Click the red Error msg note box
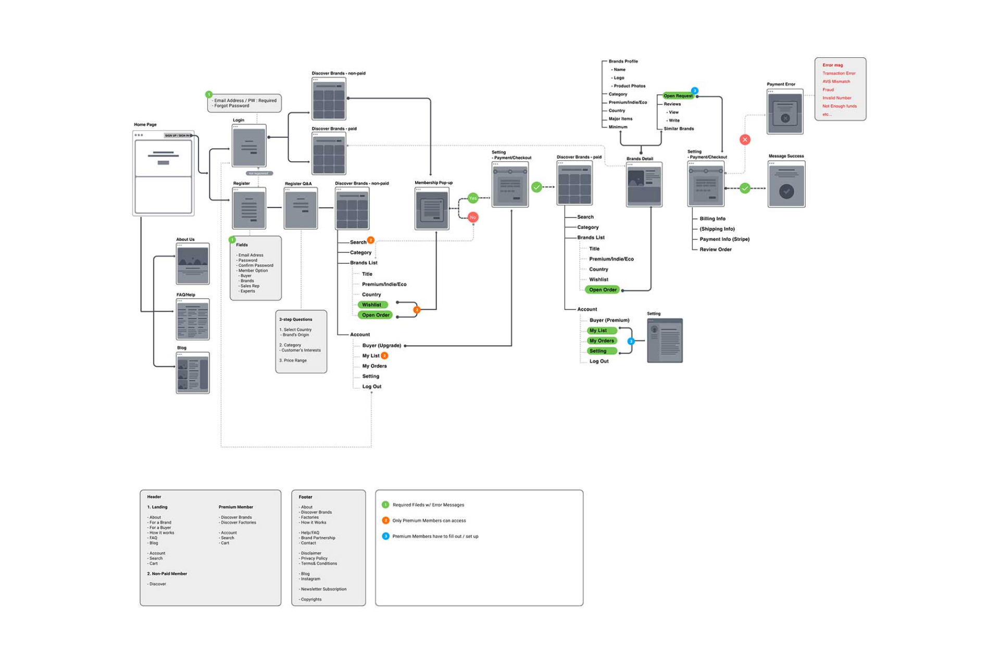 840,89
